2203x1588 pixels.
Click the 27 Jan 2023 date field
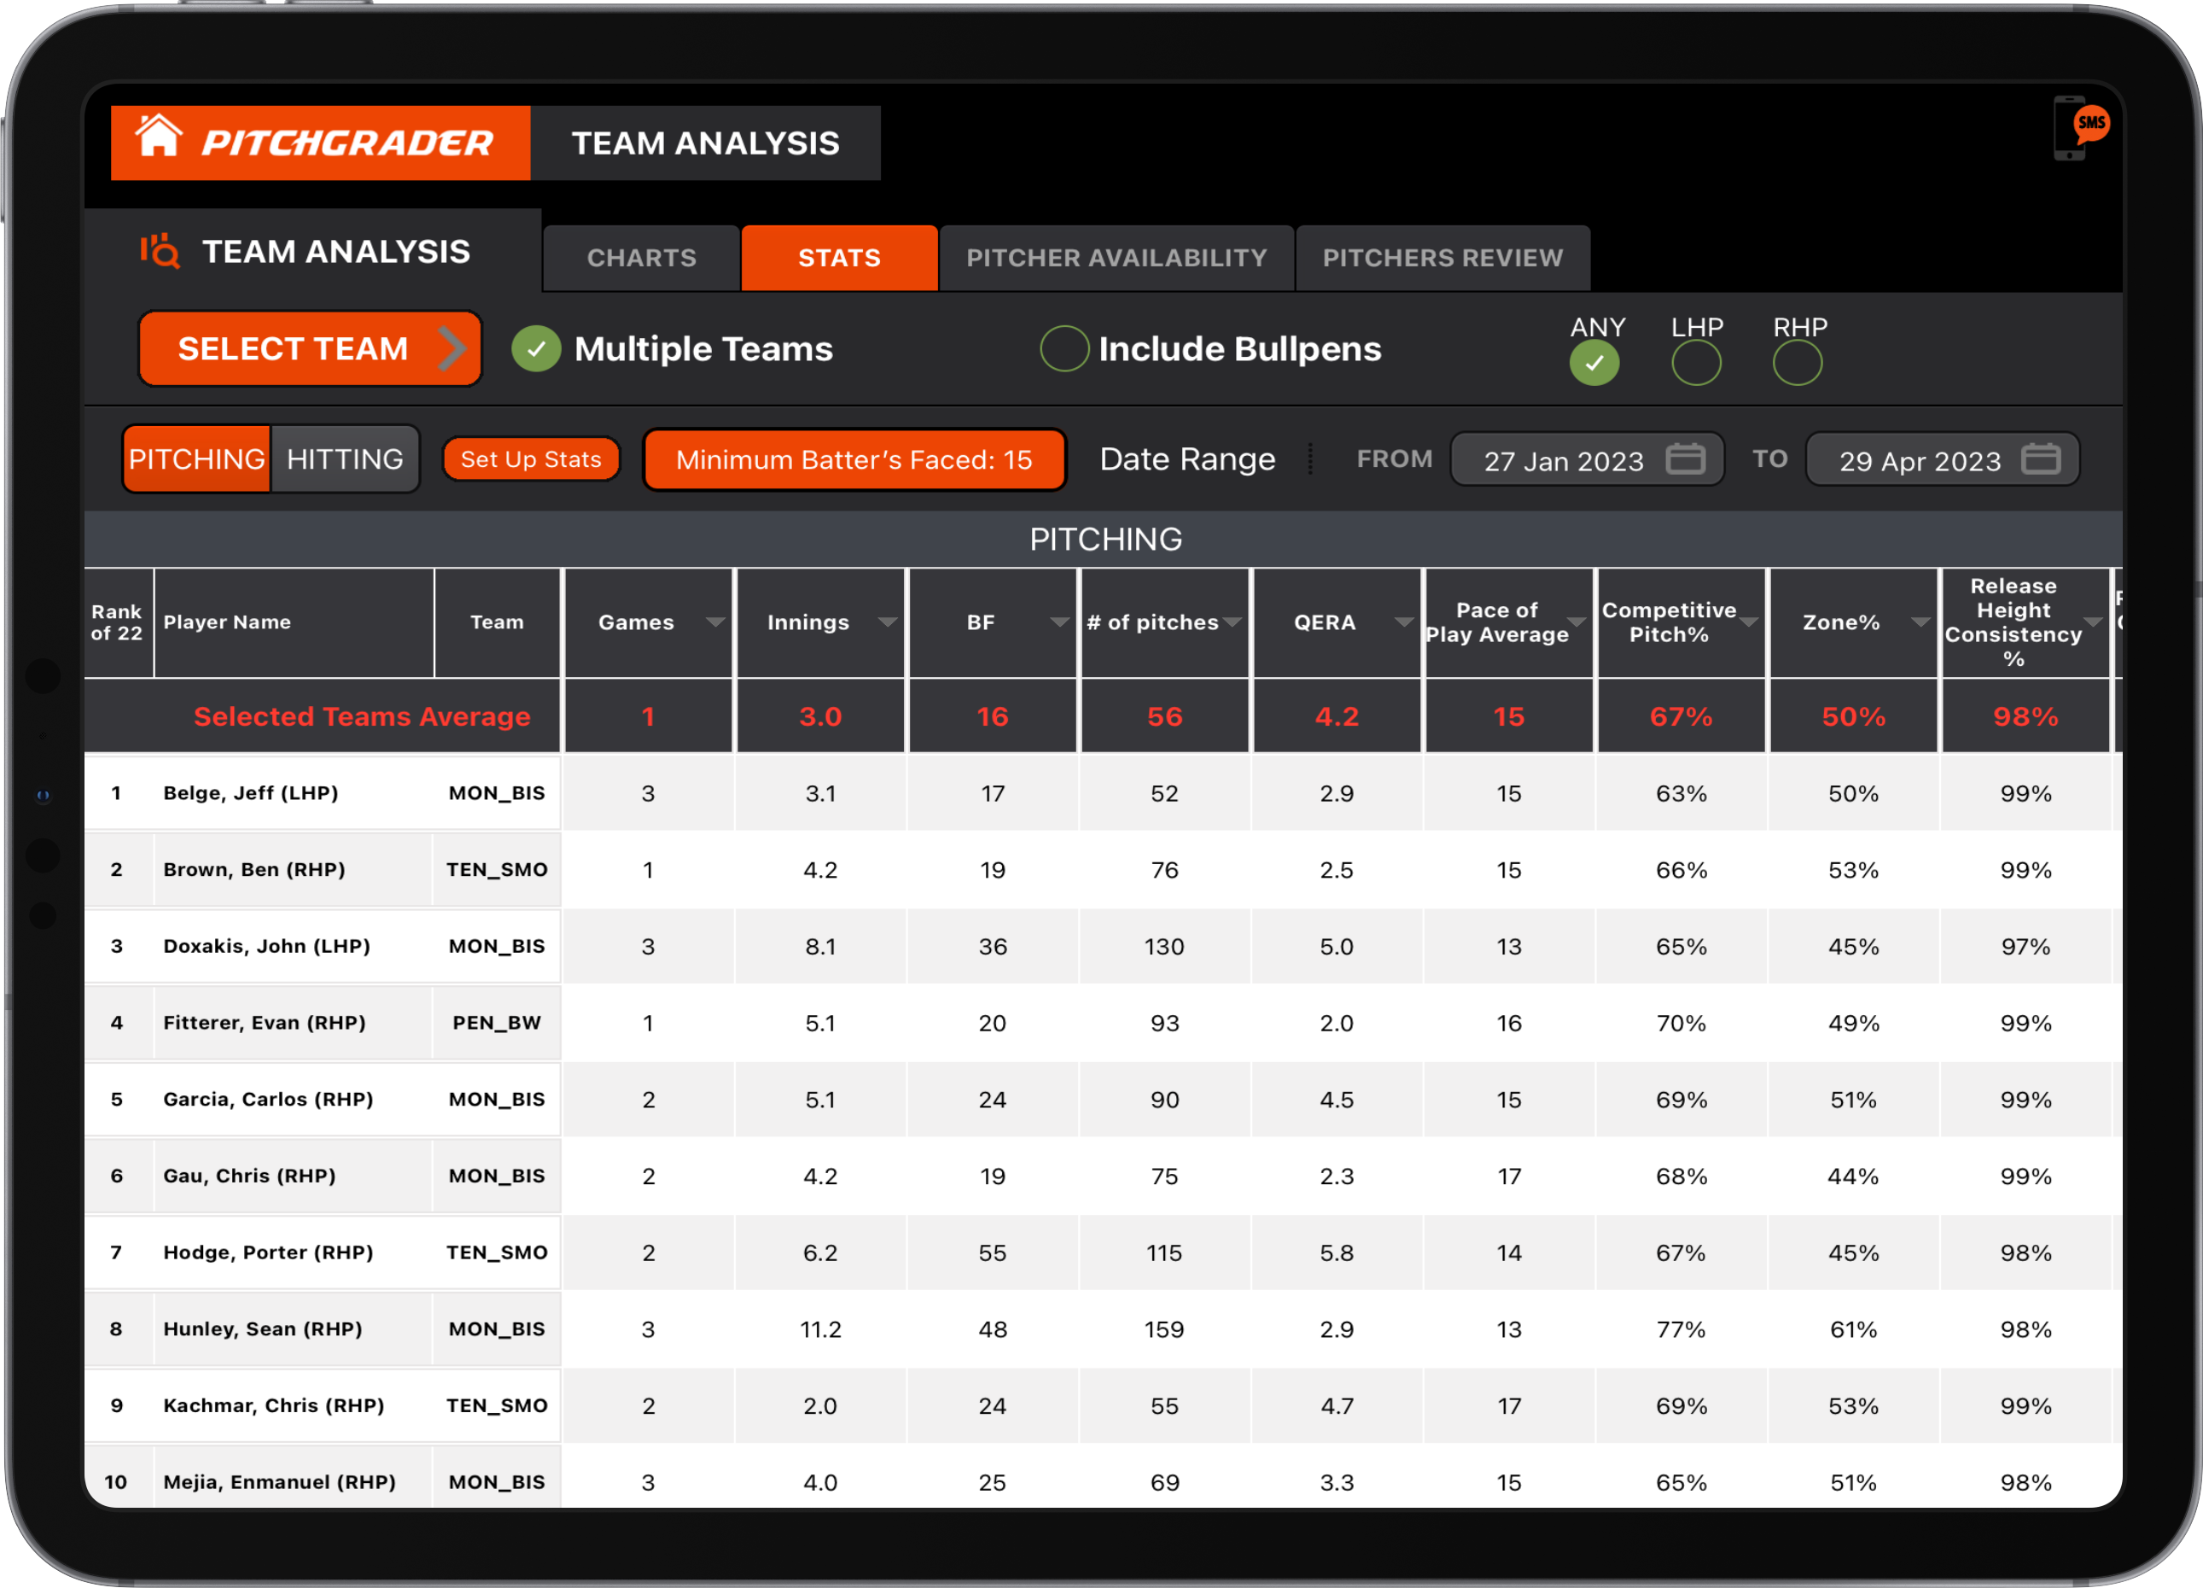click(x=1564, y=459)
